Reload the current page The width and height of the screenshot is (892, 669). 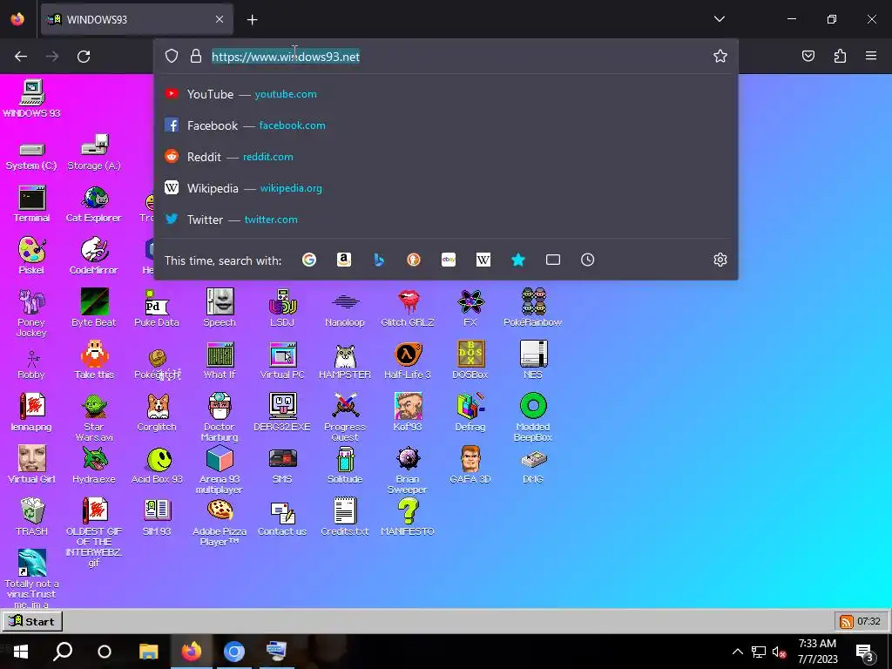coord(84,57)
